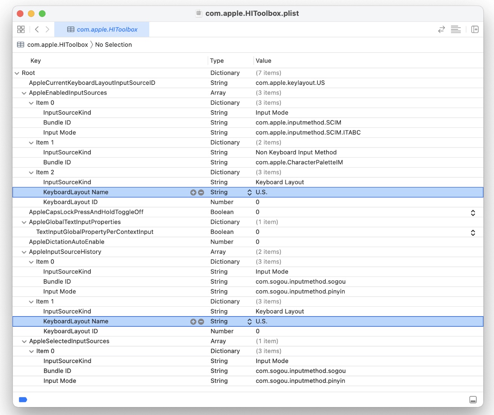Select the com.apple.HIToolbox editor tab
The height and width of the screenshot is (415, 494).
[102, 29]
